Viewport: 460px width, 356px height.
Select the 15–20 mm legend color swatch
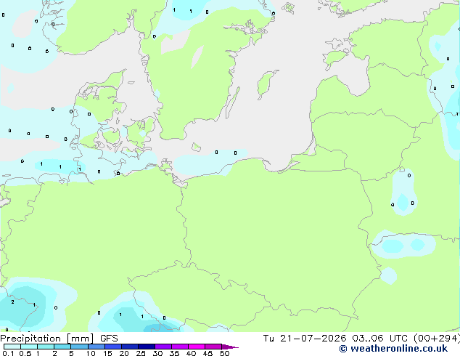(113, 347)
